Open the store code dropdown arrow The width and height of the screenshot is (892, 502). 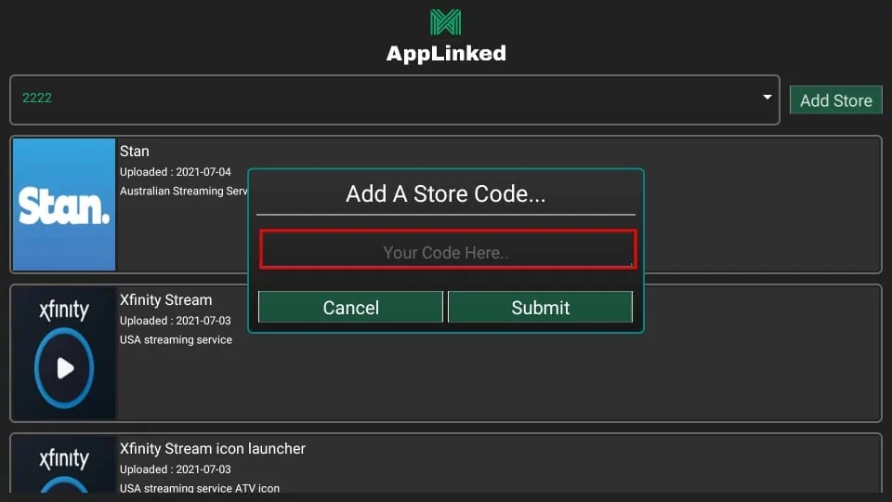(767, 98)
